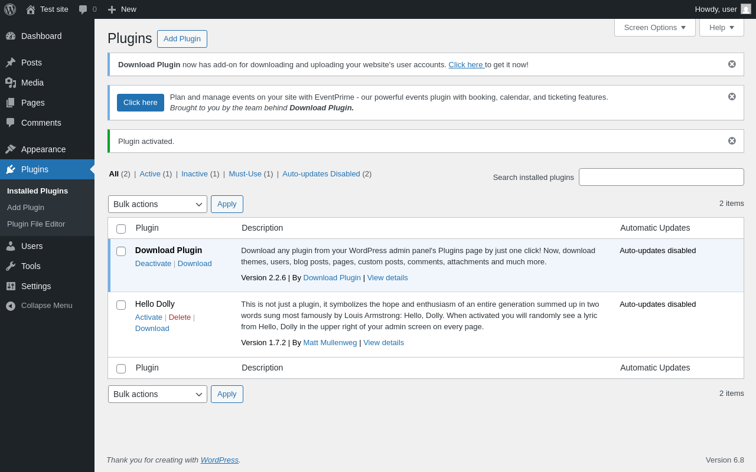Open the top Bulk actions dropdown

click(x=158, y=204)
